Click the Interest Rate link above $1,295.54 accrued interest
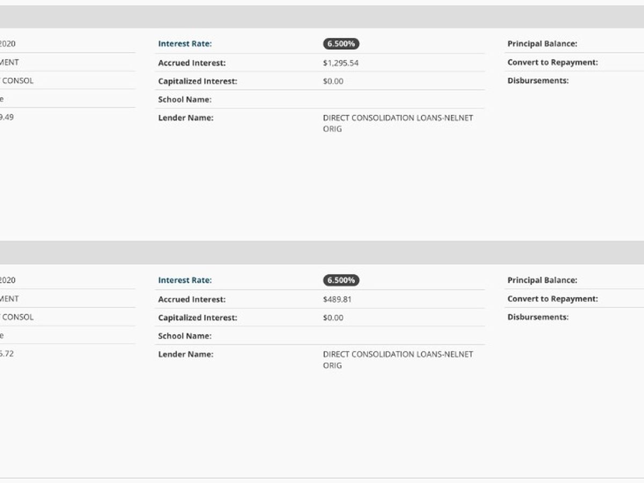This screenshot has width=644, height=483. [x=185, y=44]
